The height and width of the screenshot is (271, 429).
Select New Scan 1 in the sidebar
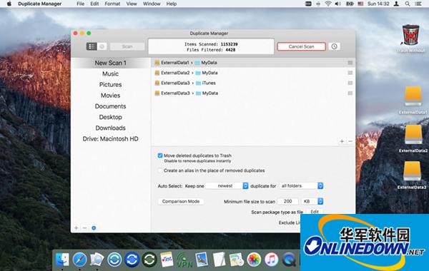click(111, 63)
